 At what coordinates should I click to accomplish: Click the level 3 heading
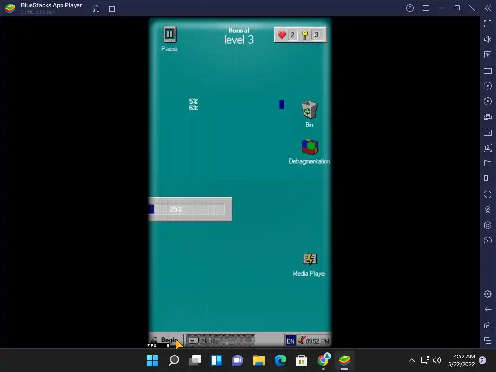(x=239, y=40)
